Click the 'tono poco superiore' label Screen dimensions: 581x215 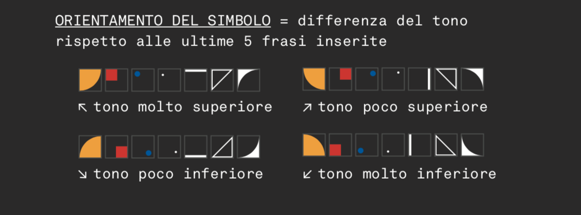(x=403, y=107)
